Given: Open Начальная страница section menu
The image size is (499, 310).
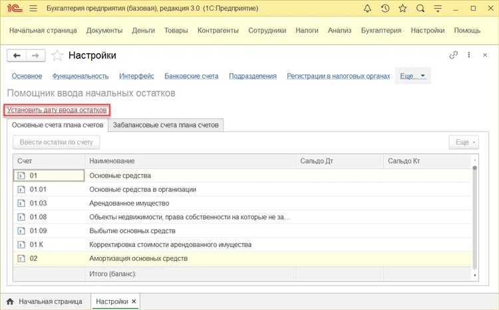Looking at the screenshot, I should [x=43, y=31].
